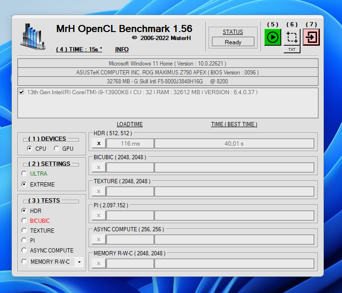
Task: Click the TXT export button
Action: pos(292,49)
